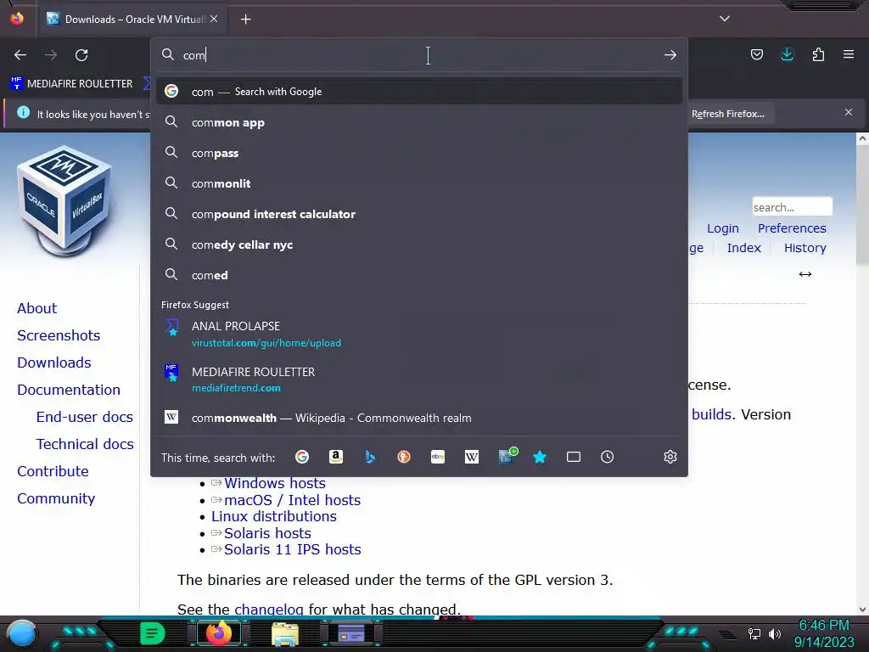Click the Refresh Firefox… button
The height and width of the screenshot is (652, 869).
pyautogui.click(x=727, y=114)
